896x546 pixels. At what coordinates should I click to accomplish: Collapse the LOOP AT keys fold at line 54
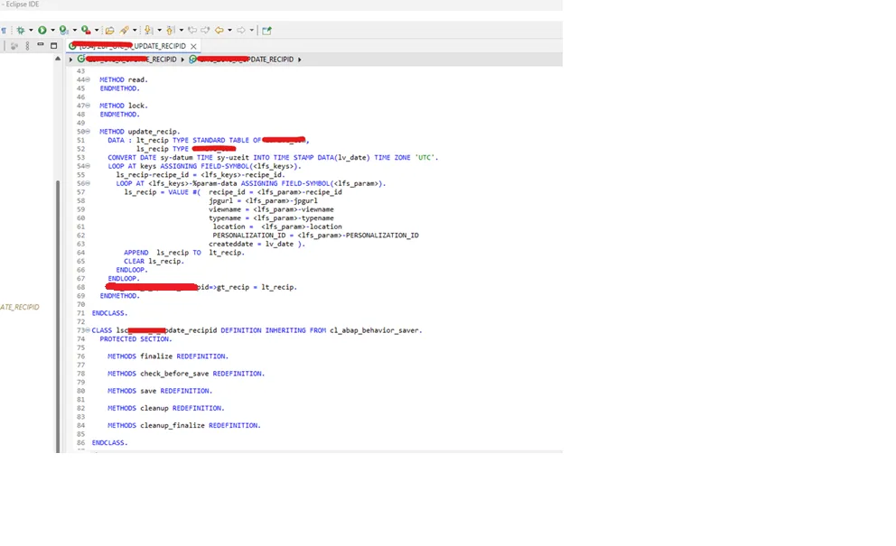[x=88, y=166]
